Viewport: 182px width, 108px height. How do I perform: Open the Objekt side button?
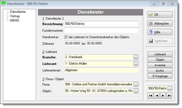(x=160, y=59)
